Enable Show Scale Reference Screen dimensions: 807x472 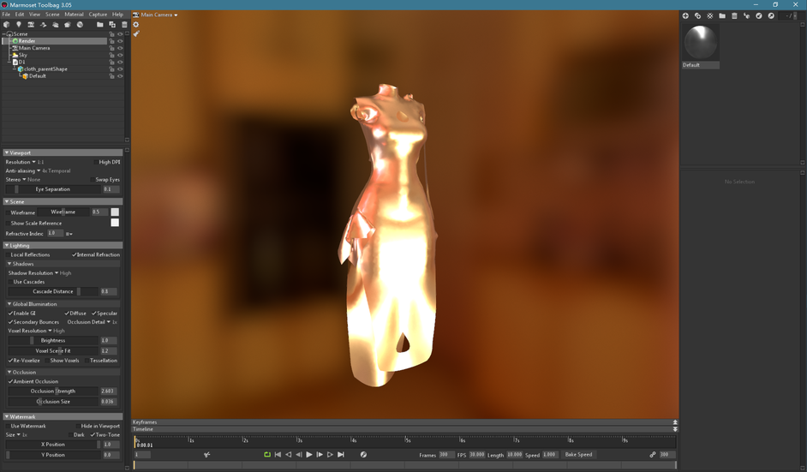(x=8, y=224)
